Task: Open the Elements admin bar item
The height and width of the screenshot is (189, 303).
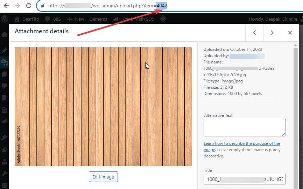Action: 99,19
